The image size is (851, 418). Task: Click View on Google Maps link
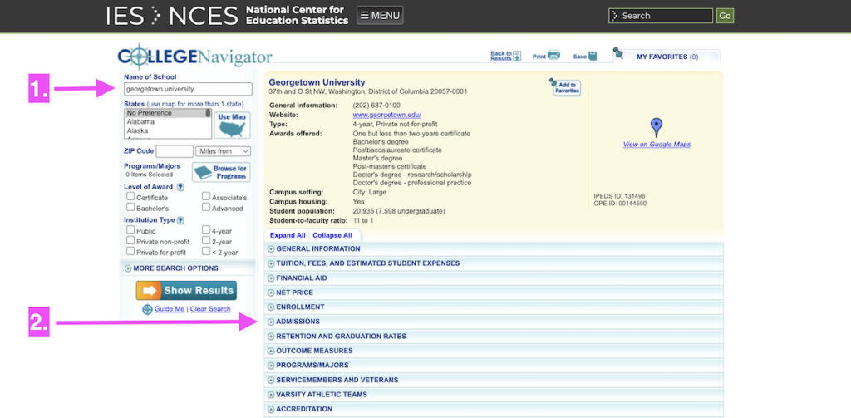pyautogui.click(x=657, y=145)
